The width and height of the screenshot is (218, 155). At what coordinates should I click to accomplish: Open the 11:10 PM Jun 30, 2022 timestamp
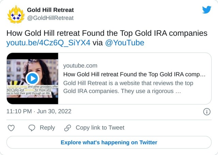pyautogui.click(x=39, y=111)
